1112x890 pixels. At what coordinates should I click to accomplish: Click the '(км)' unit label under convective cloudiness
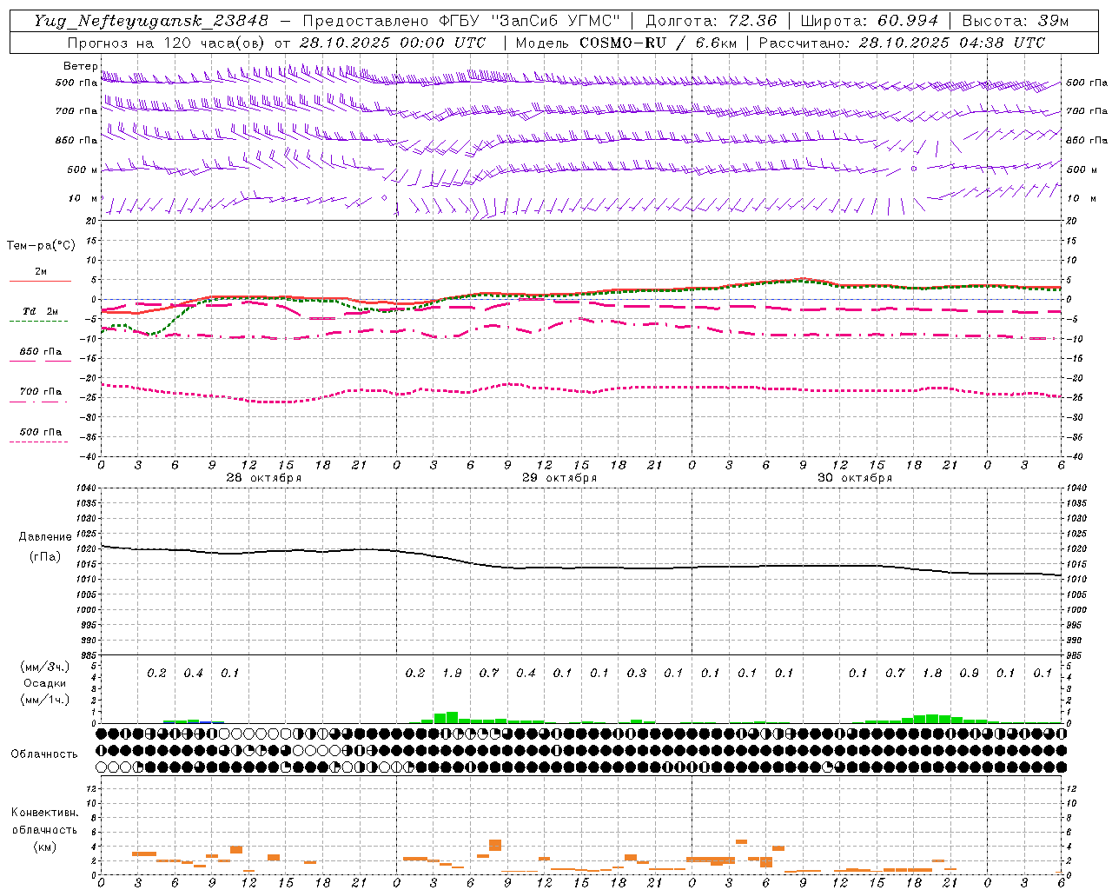(x=44, y=847)
